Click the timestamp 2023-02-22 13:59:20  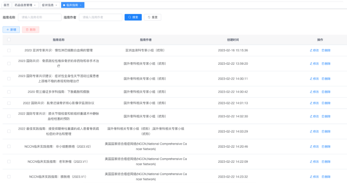pos(233,64)
